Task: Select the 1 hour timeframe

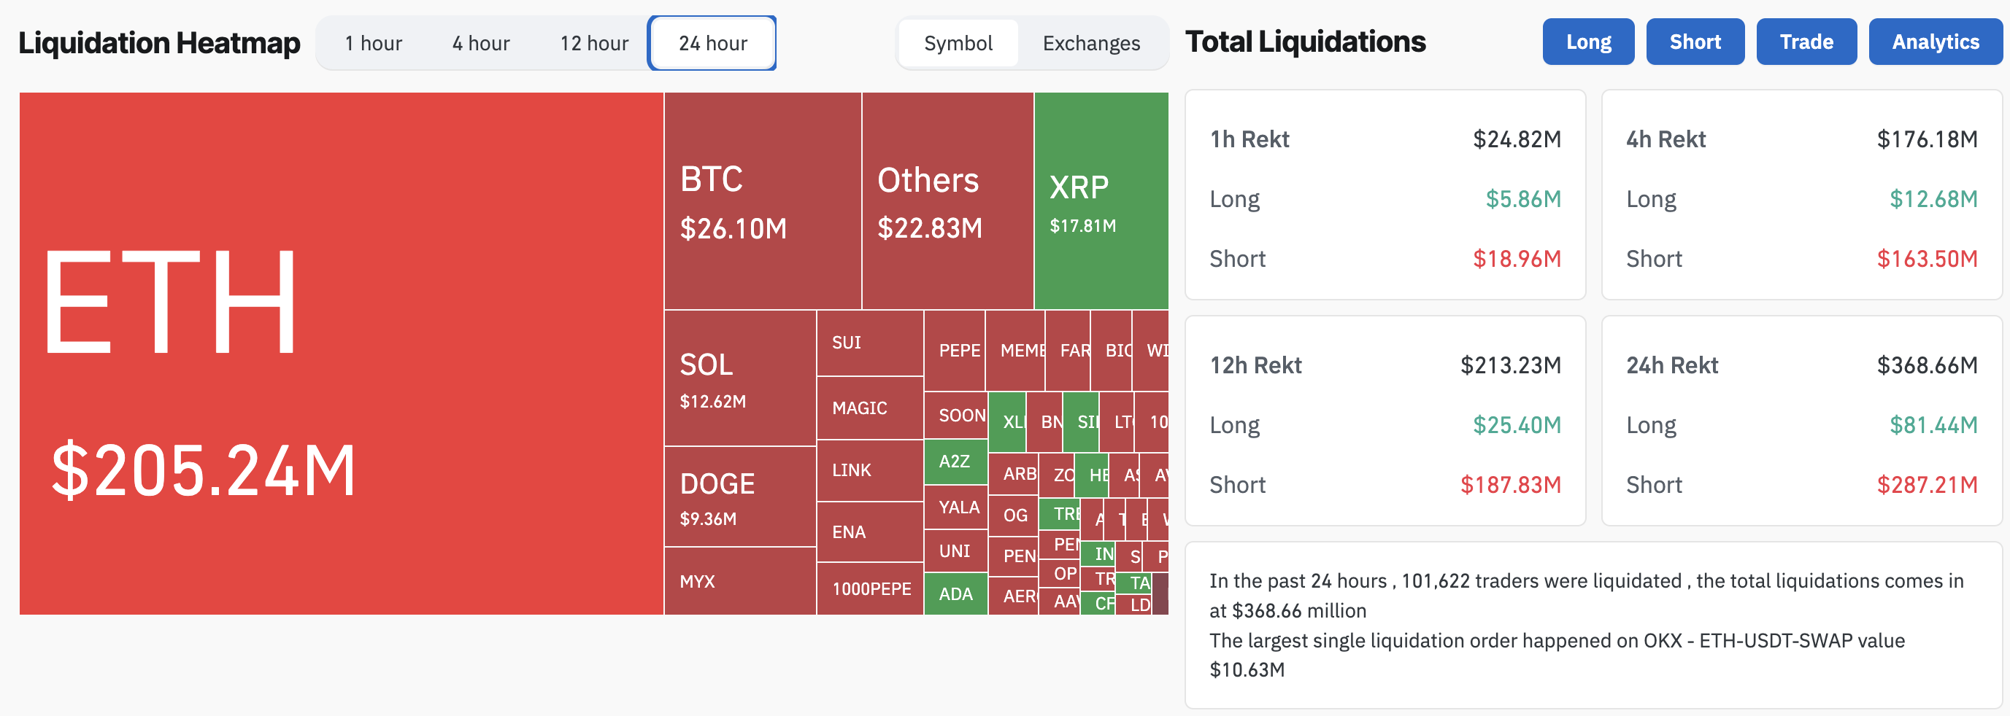Action: click(373, 43)
